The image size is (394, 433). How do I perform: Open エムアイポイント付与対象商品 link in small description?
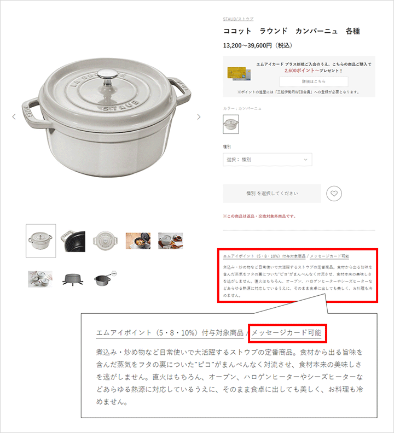(x=264, y=256)
